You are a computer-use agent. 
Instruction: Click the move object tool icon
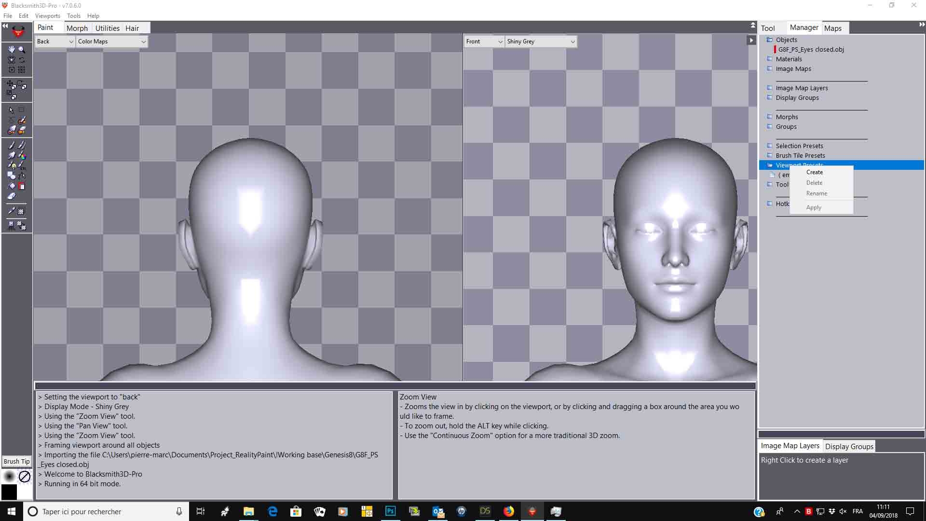pyautogui.click(x=12, y=84)
